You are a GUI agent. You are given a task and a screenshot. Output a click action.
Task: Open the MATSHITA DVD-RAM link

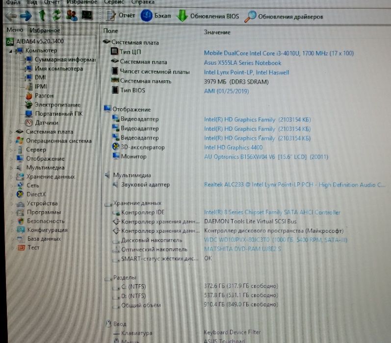coord(243,249)
